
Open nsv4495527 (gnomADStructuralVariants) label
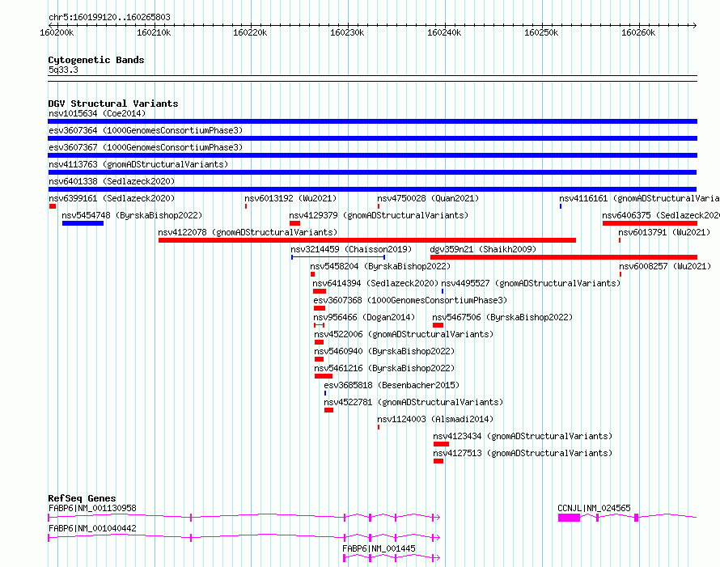coord(531,283)
